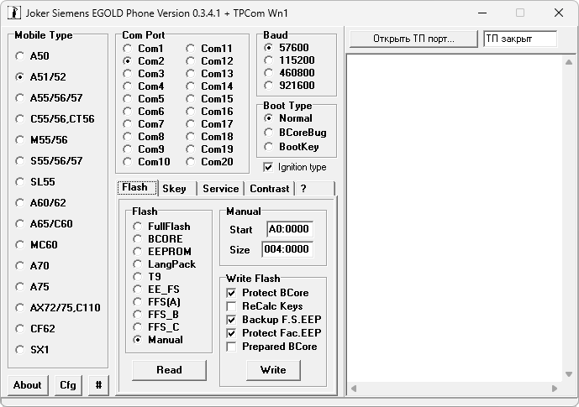Select the CF62 mobile type
579x407 pixels.
[x=35, y=329]
